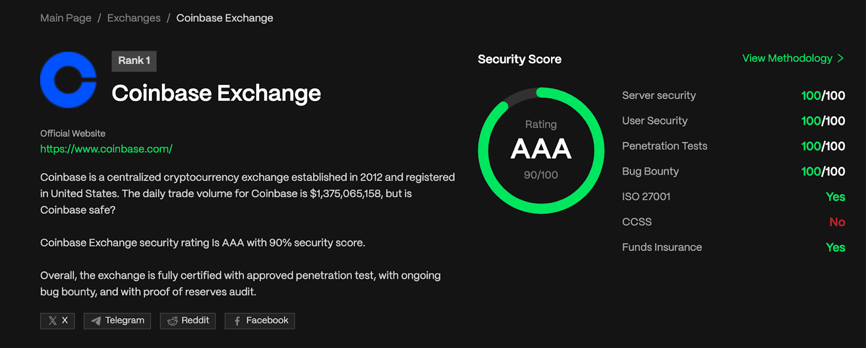866x348 pixels.
Task: Select the Funds Insurance label
Action: click(662, 247)
